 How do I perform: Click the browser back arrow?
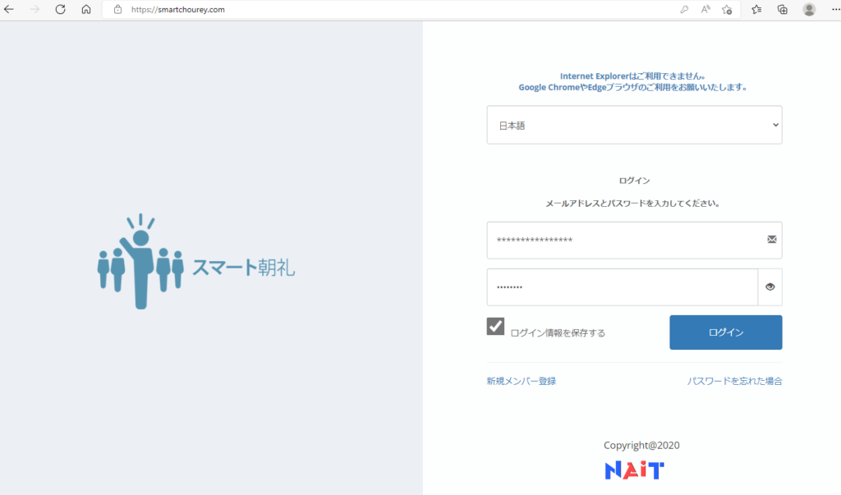[8, 10]
